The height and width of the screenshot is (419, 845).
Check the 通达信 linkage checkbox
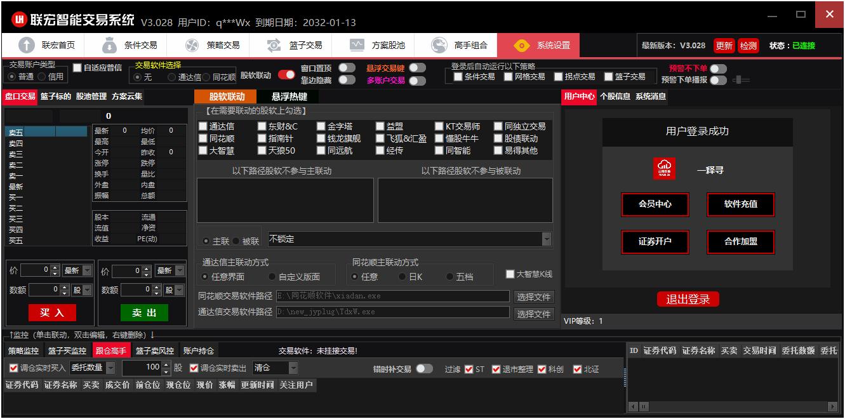tap(203, 126)
